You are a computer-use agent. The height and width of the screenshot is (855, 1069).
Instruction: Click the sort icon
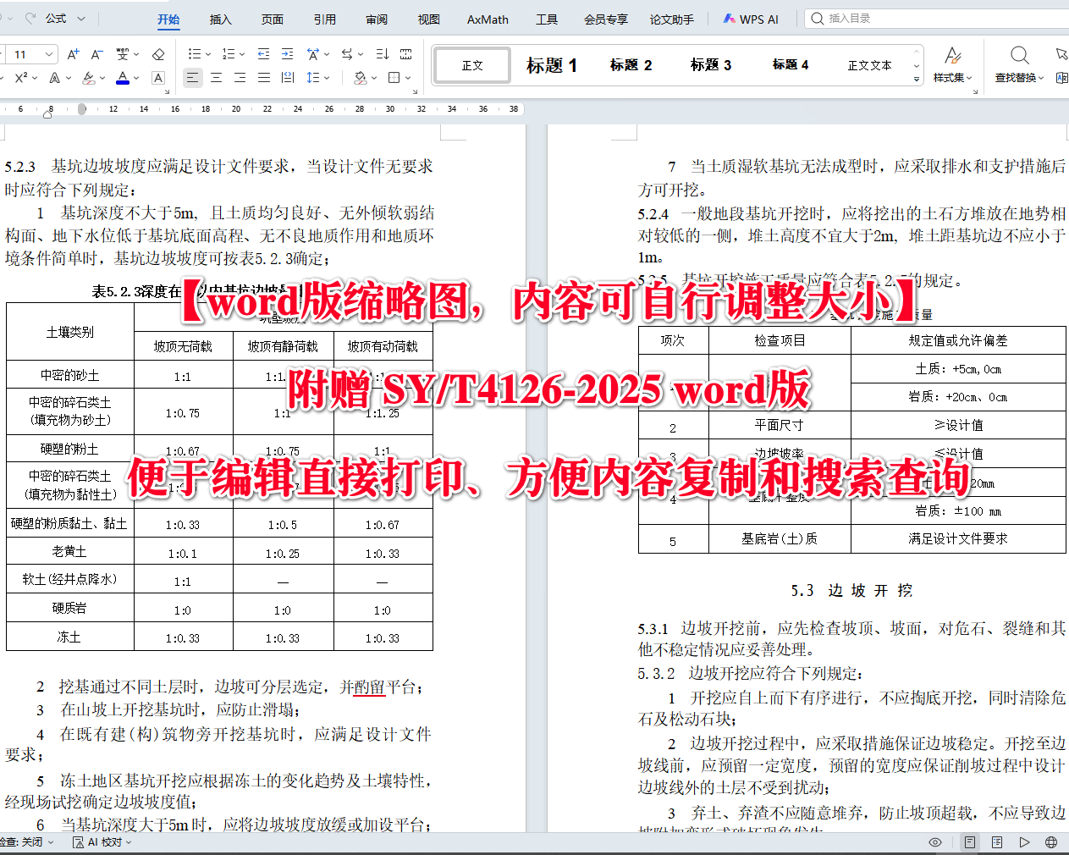click(382, 54)
